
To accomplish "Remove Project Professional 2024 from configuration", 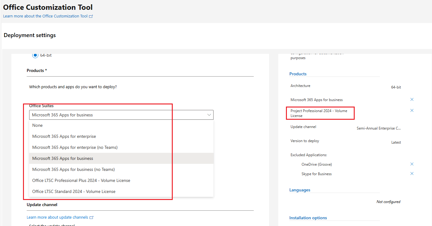I will tap(412, 111).
